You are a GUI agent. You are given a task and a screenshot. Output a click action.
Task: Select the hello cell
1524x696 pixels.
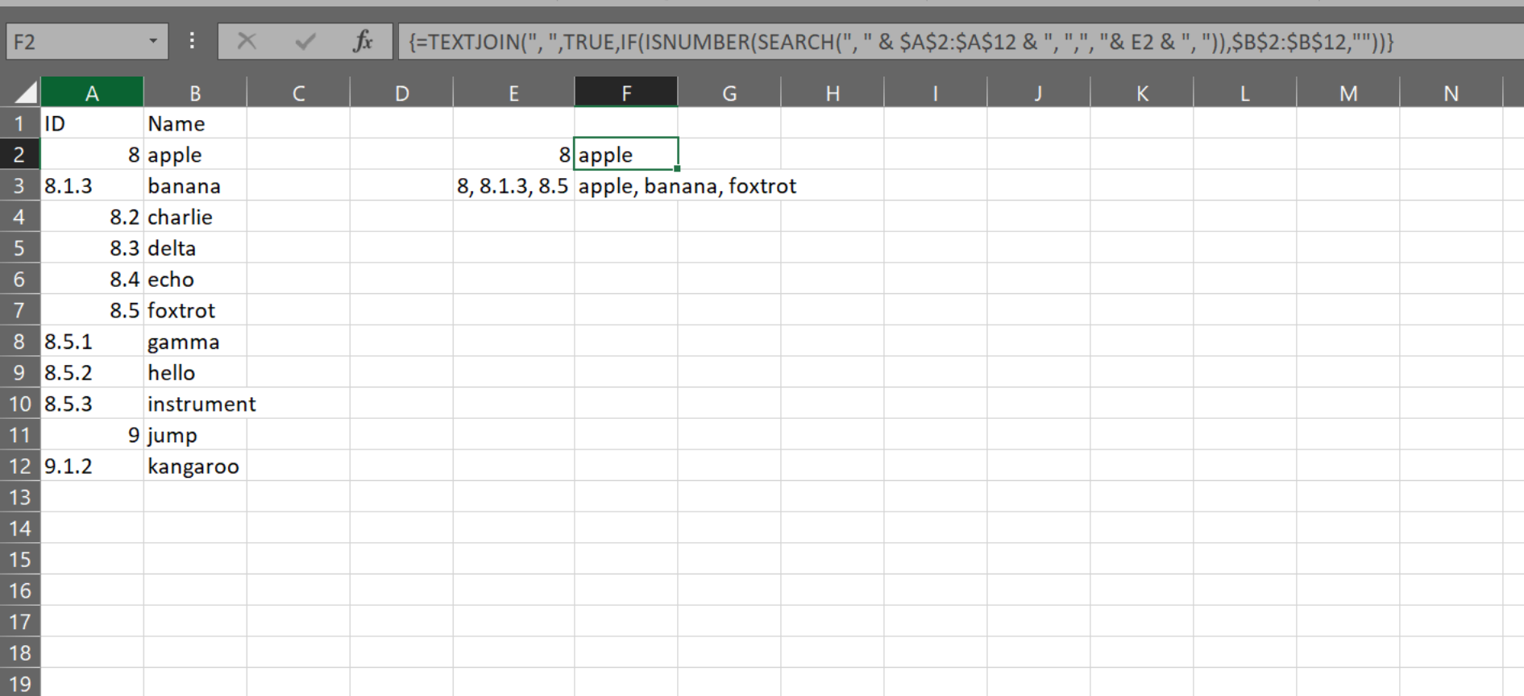point(195,372)
